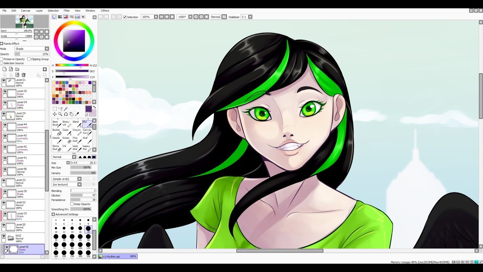Select the Crayon tool

coord(77,132)
